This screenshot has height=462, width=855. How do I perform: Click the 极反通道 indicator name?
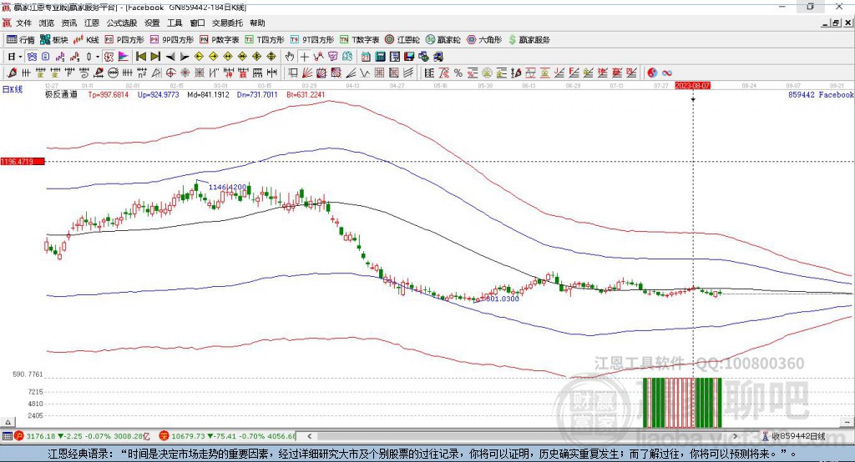(61, 95)
